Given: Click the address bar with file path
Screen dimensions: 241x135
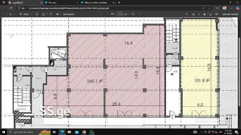Looking at the screenshot, I should click(90, 8).
